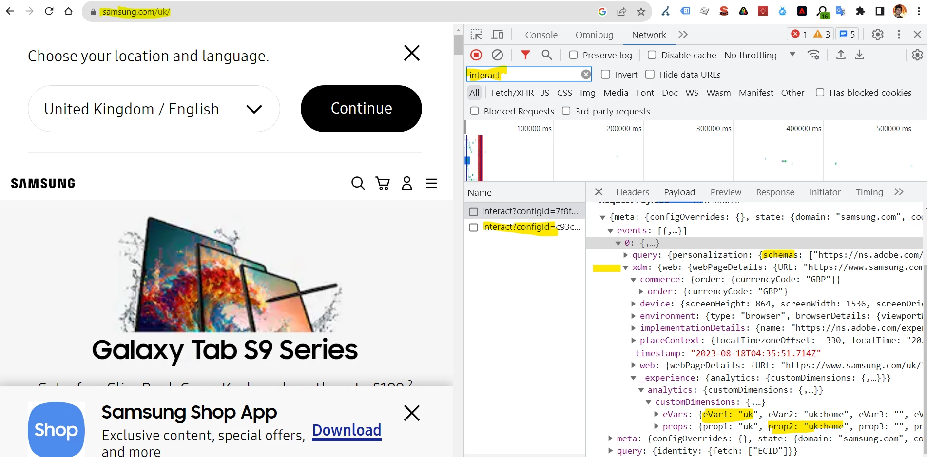Show more request detail tabs chevron
This screenshot has width=927, height=457.
(x=899, y=192)
